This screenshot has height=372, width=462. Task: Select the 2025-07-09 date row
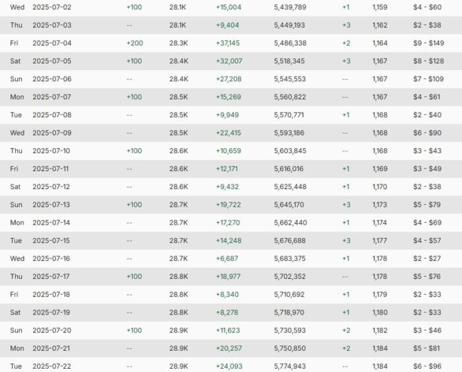(52, 133)
